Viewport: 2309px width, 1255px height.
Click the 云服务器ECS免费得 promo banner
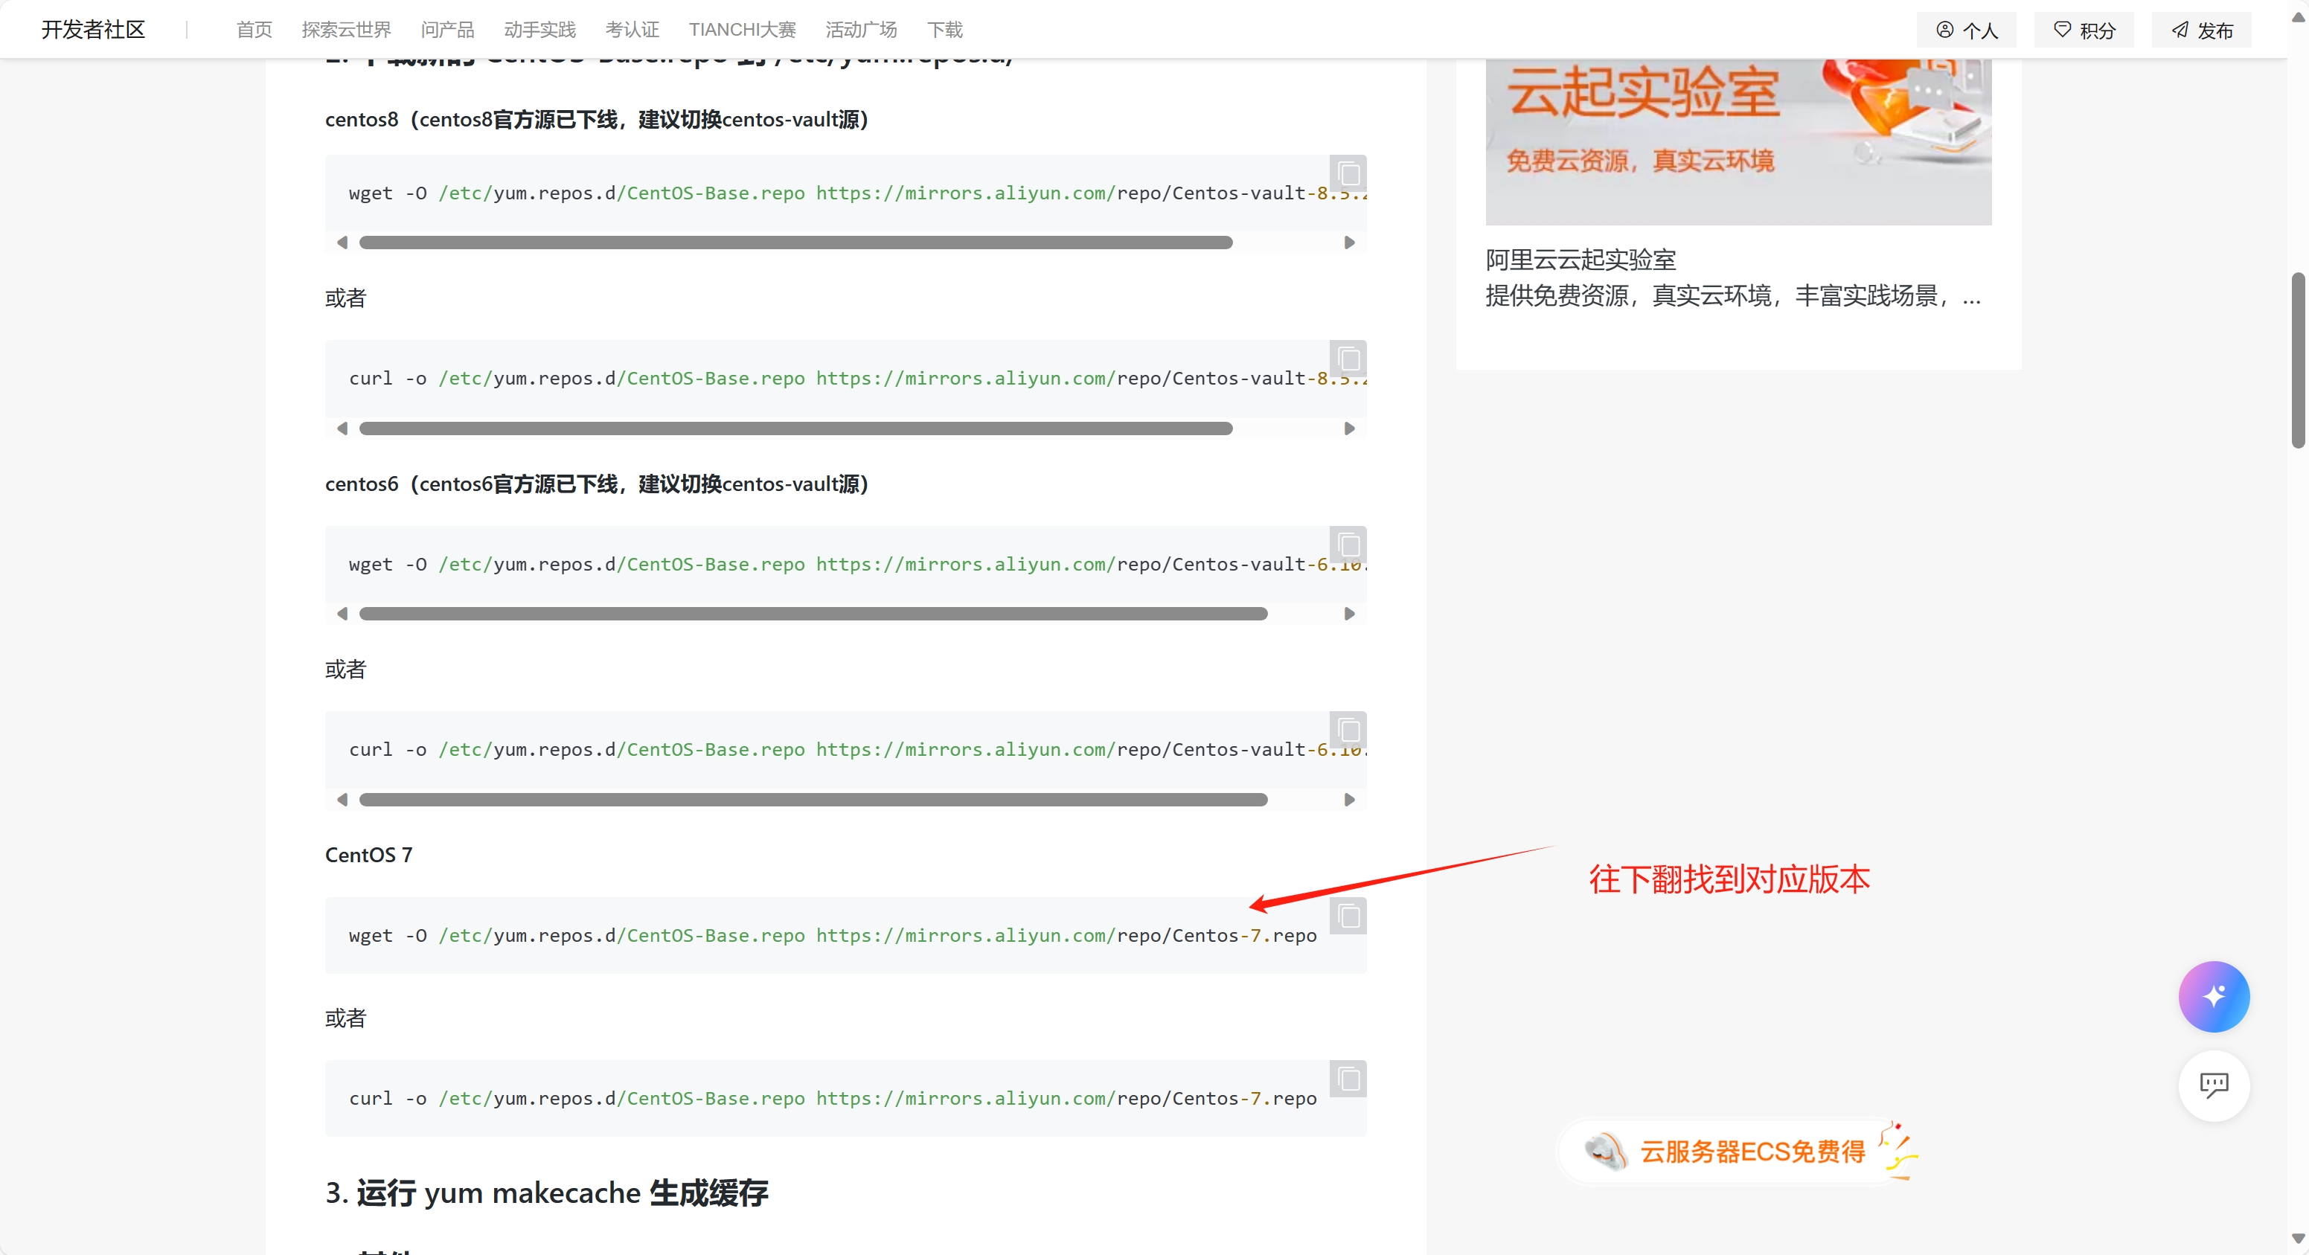click(x=1739, y=1151)
